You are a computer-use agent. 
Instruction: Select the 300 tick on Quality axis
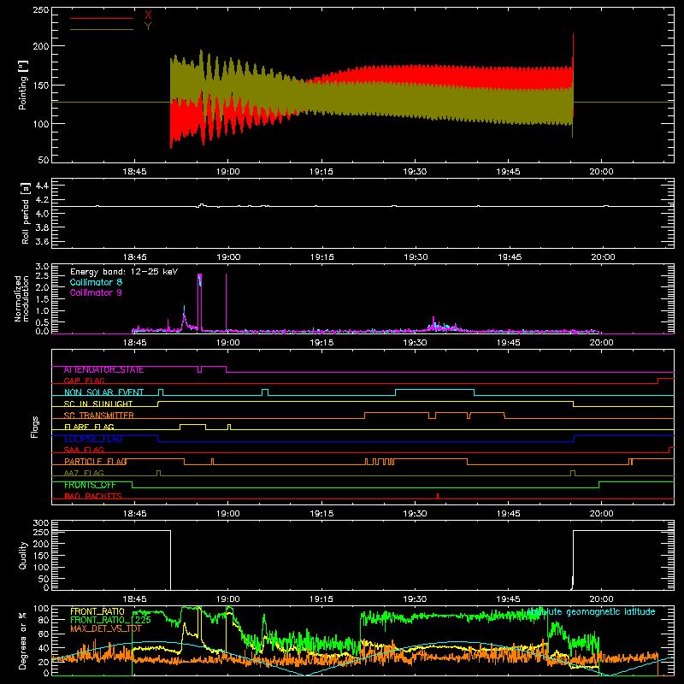click(x=40, y=523)
